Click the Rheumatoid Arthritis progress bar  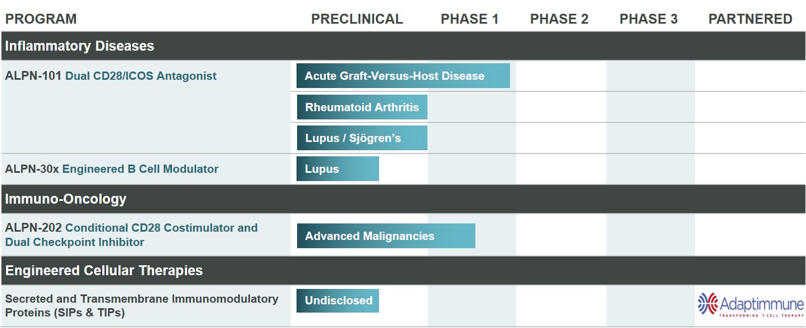(x=362, y=107)
